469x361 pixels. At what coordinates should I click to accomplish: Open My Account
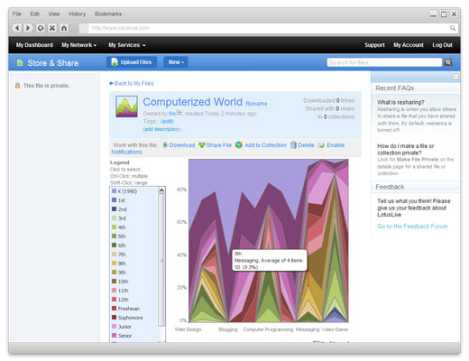tap(409, 45)
